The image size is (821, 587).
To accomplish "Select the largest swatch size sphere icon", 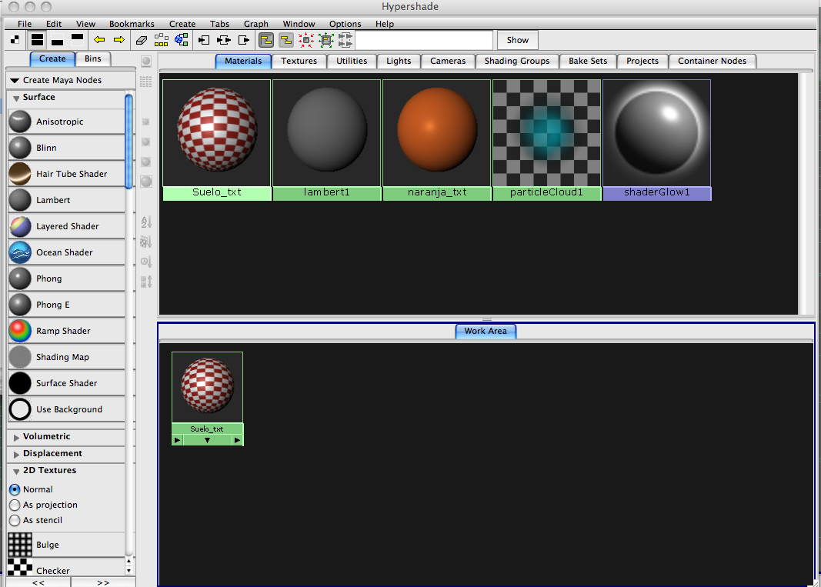I will [145, 182].
